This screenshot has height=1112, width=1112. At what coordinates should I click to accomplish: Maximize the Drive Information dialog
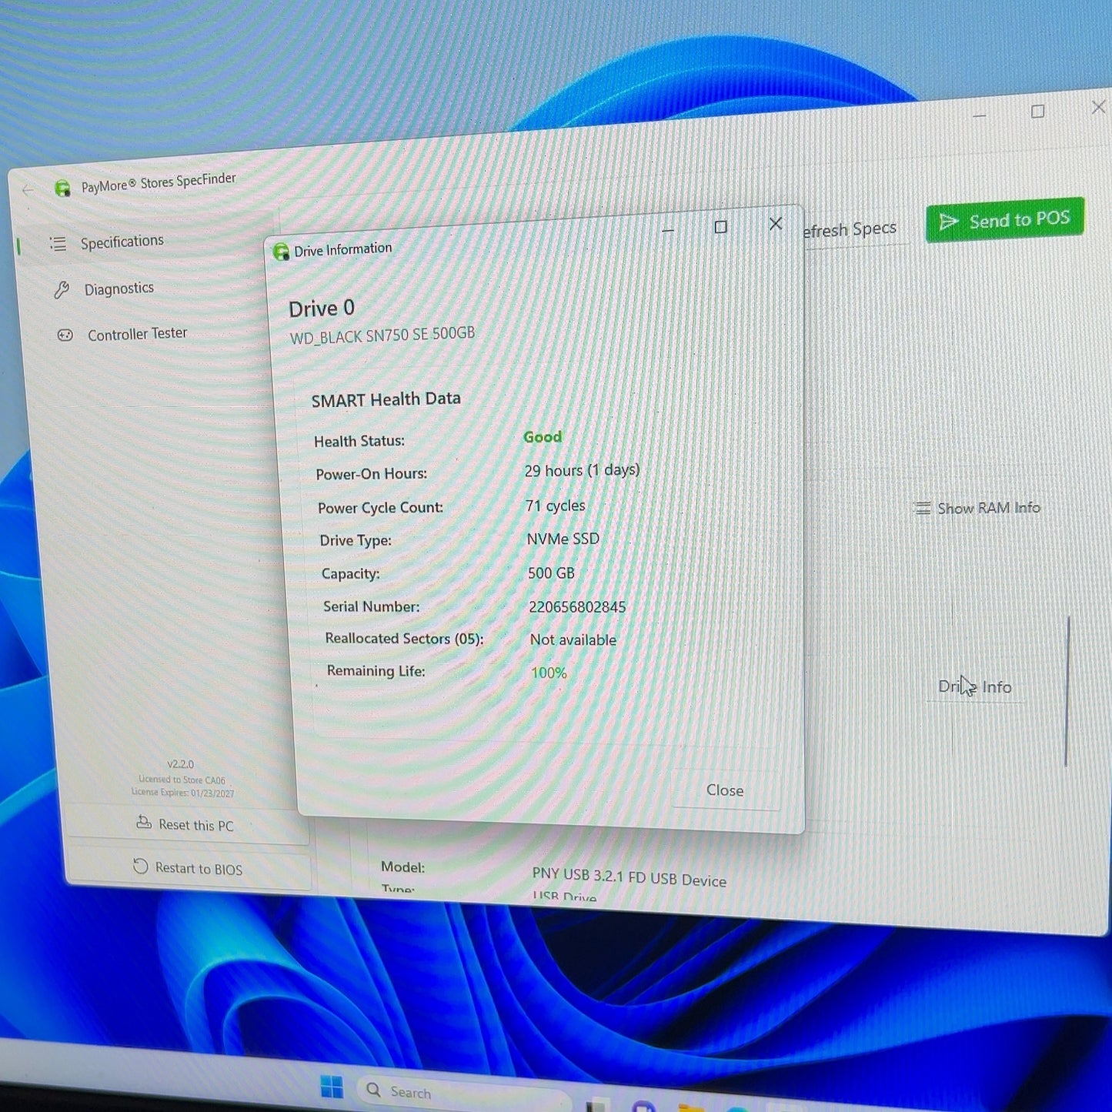tap(720, 226)
